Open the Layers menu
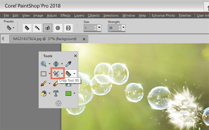The image size is (209, 130). point(79,16)
